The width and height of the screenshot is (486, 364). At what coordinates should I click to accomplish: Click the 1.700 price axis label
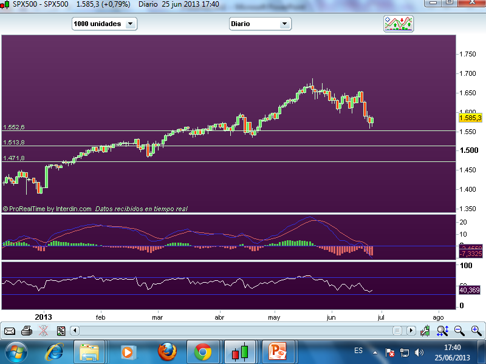tap(468, 73)
